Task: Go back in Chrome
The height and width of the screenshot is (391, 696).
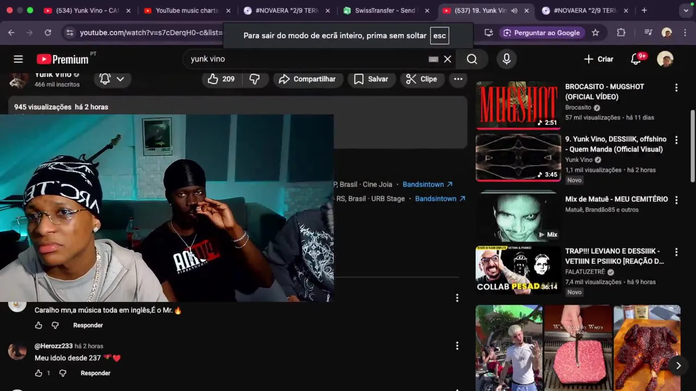Action: (x=11, y=33)
